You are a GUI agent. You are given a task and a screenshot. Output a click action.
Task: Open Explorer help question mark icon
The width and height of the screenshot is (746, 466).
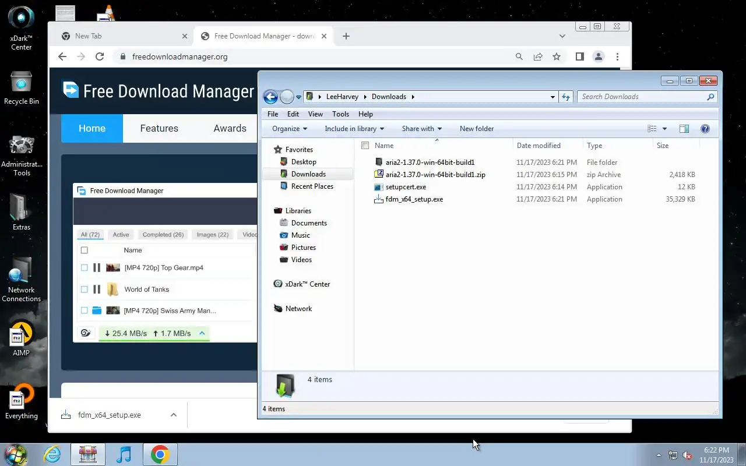(x=705, y=129)
